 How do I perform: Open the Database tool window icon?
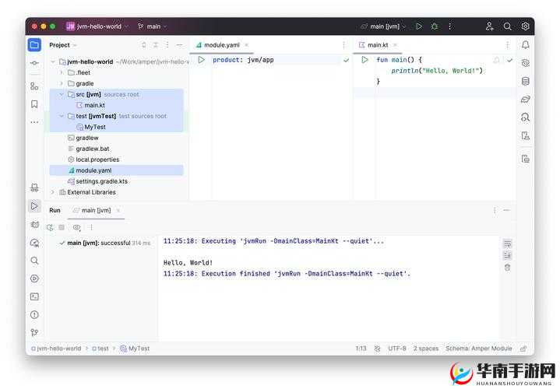[526, 81]
